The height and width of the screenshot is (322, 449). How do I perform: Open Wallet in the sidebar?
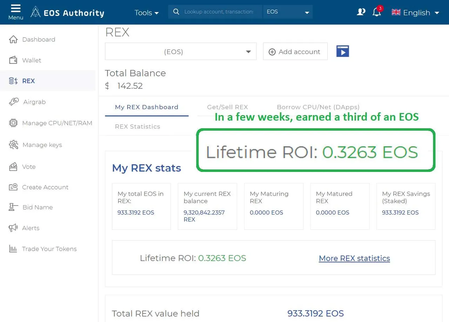point(32,60)
